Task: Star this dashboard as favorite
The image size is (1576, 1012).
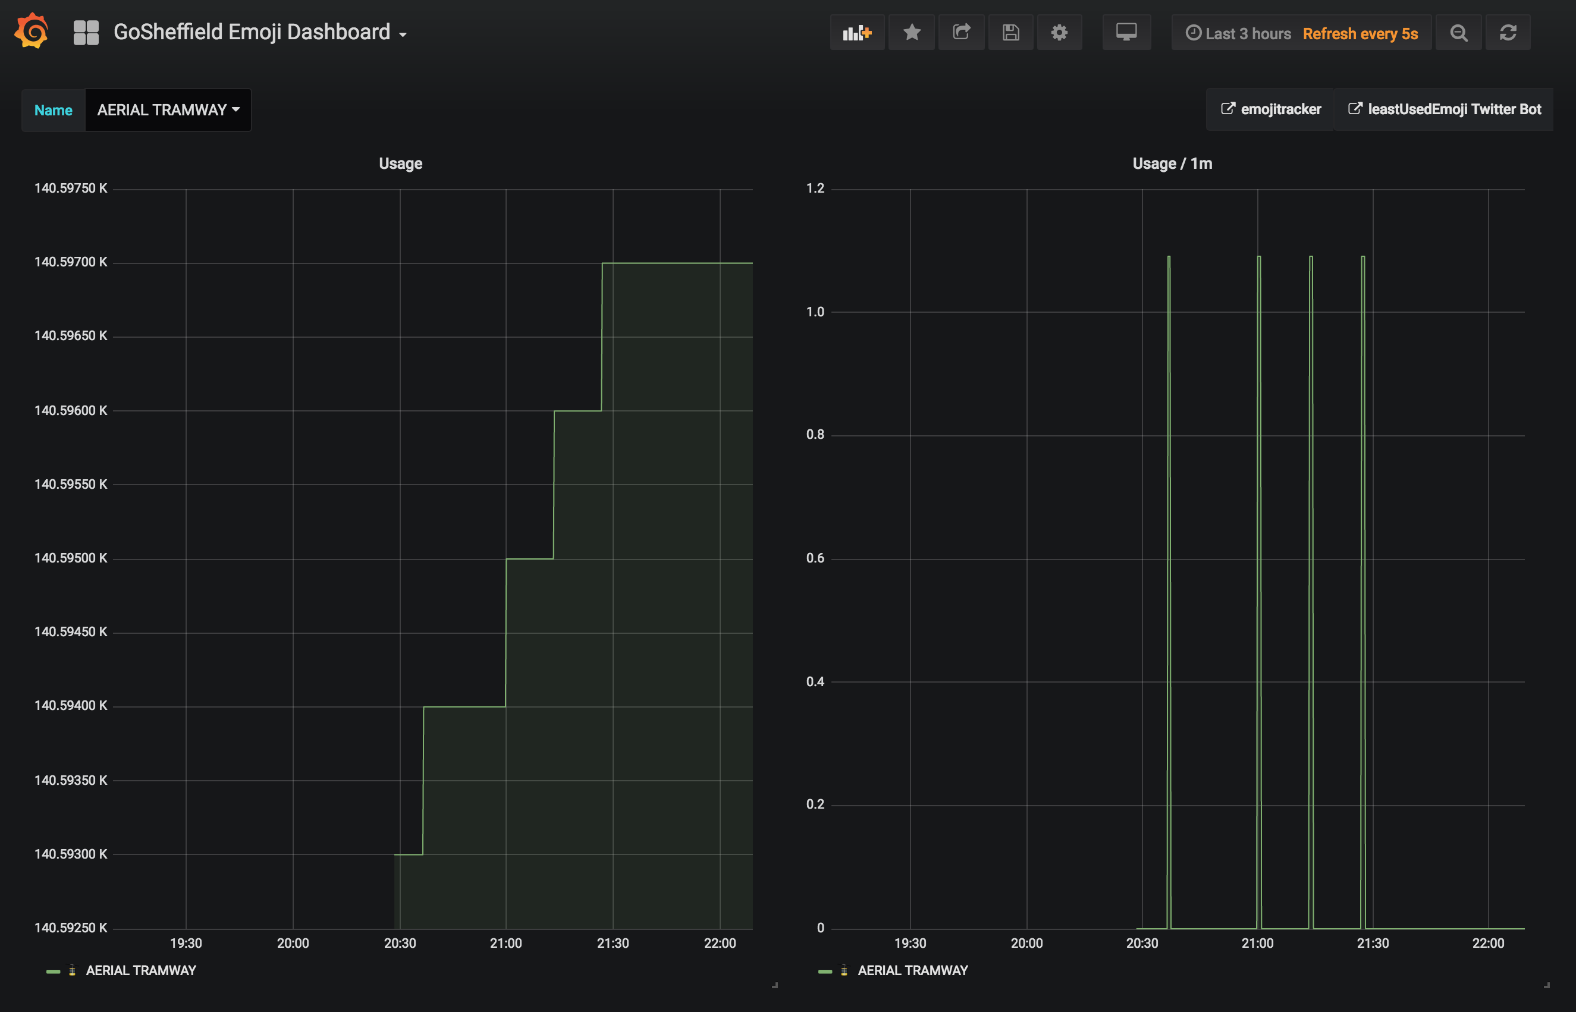Action: coord(912,32)
